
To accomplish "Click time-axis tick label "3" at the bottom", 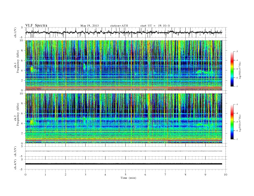I will 85,175.
